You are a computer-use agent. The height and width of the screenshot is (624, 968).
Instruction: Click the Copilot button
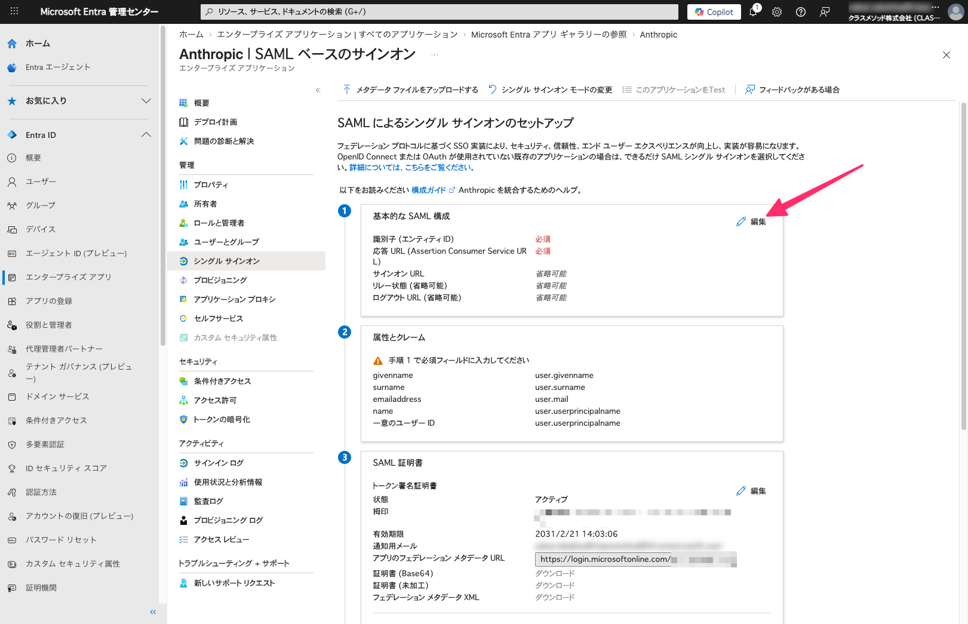[714, 12]
